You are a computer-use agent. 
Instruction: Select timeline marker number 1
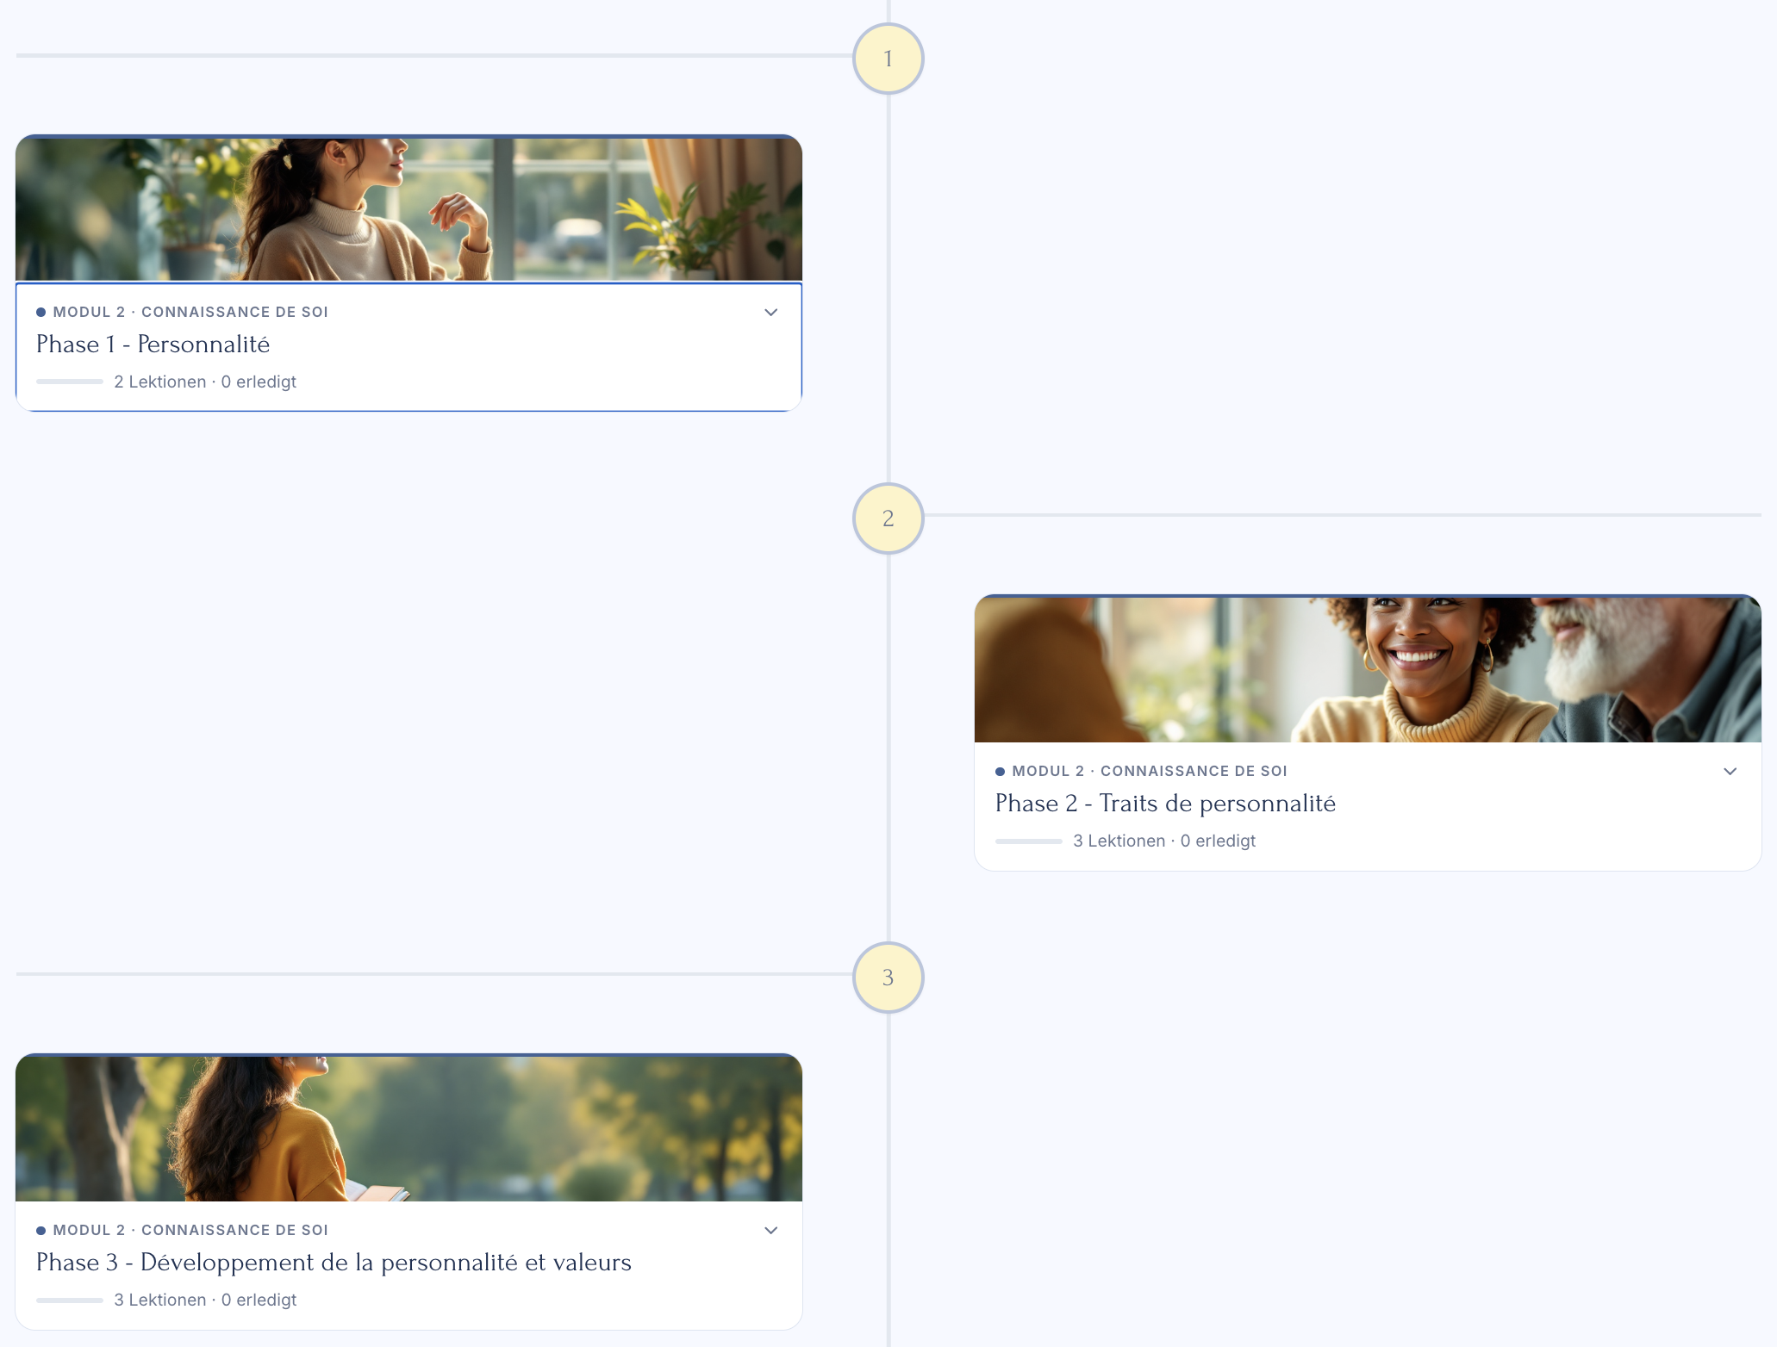(x=888, y=59)
